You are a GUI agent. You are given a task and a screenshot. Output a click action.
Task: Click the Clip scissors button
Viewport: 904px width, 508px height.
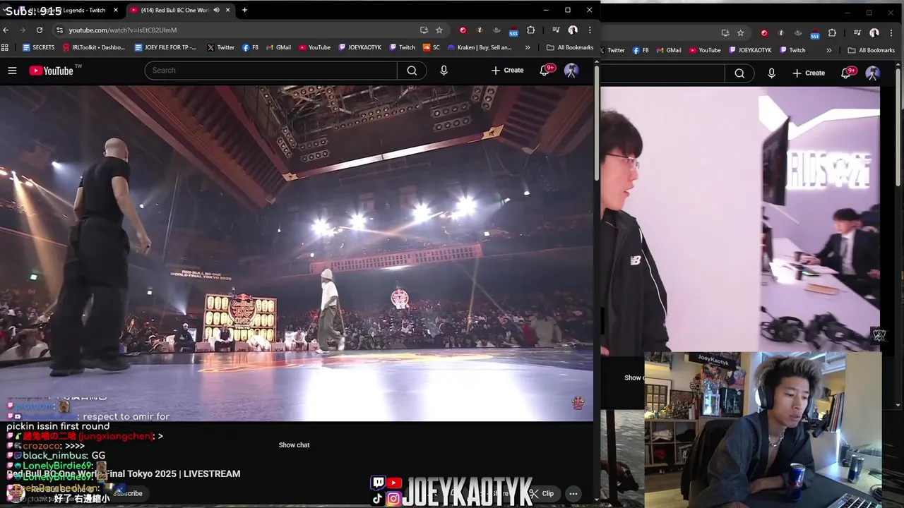pos(542,494)
